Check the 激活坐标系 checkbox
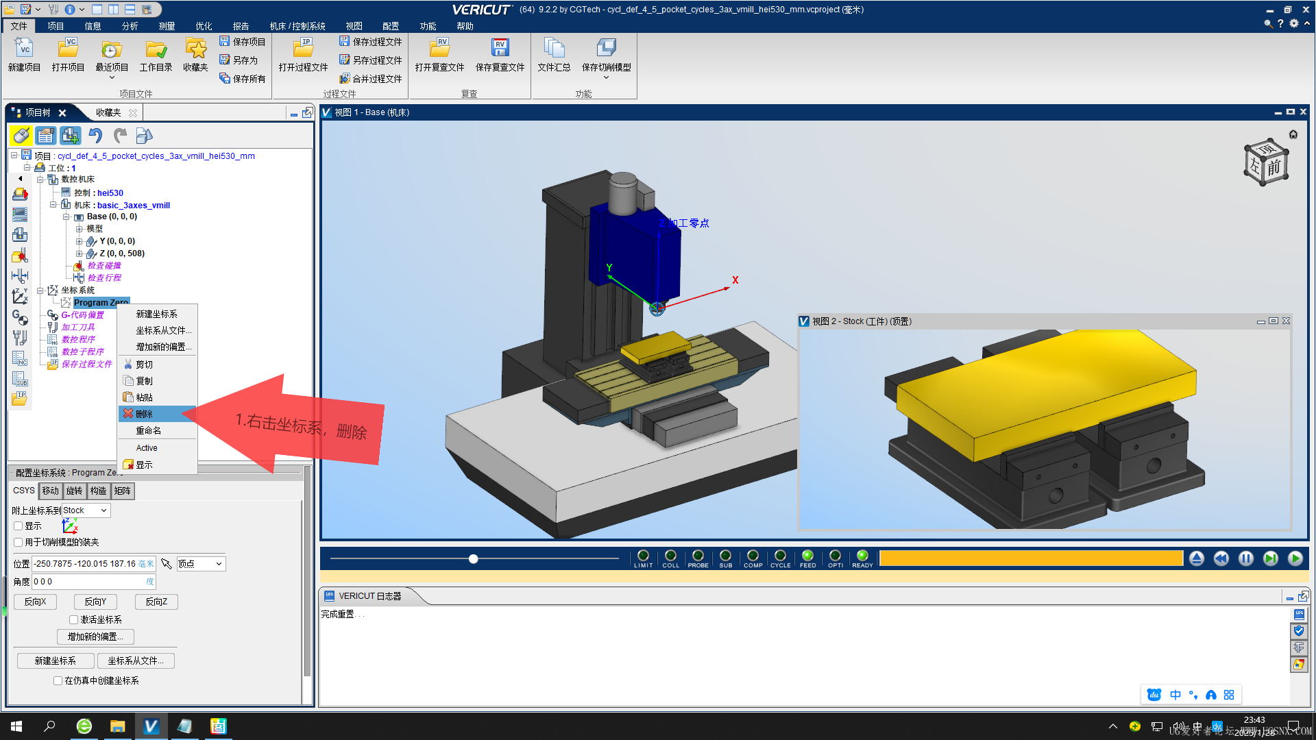 [x=74, y=619]
